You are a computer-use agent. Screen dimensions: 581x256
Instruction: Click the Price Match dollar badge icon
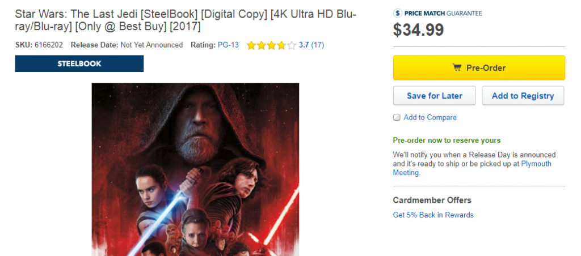[x=398, y=13]
